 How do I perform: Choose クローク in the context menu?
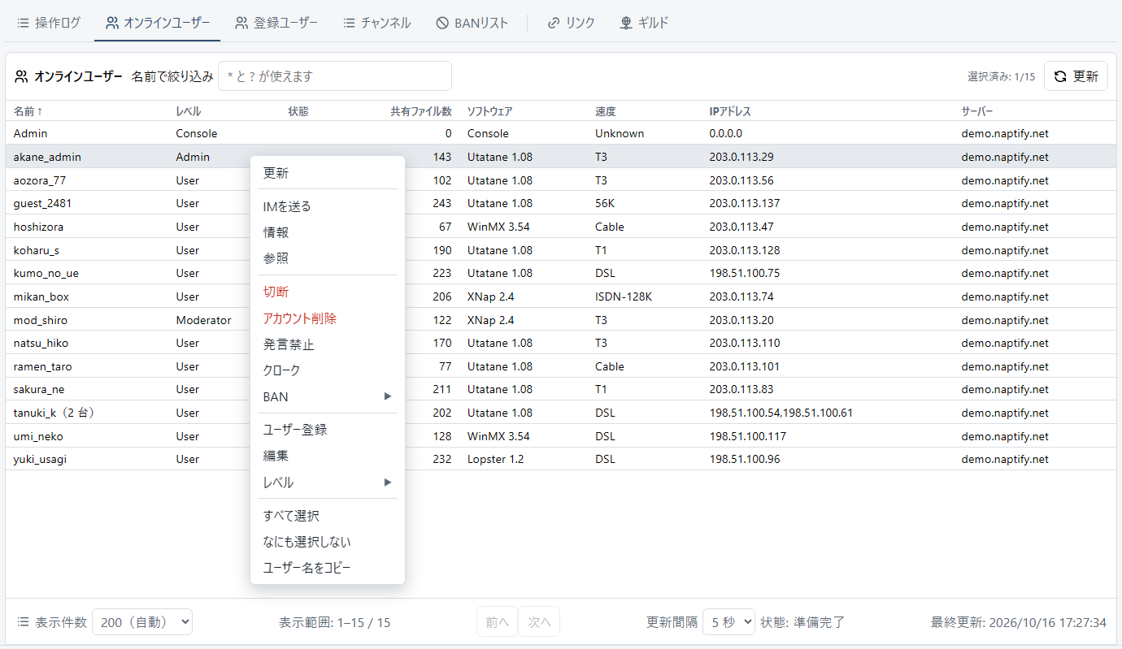[x=328, y=370]
